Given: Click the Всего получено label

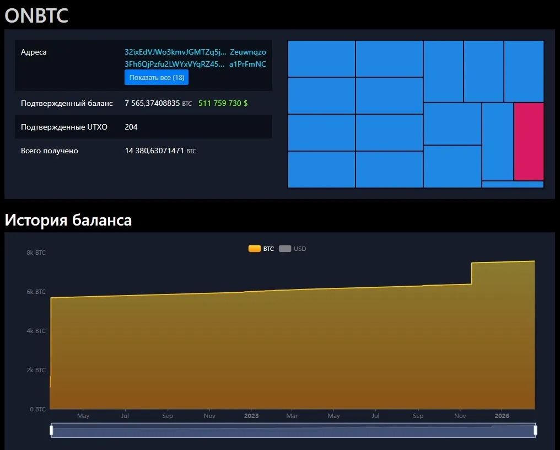Looking at the screenshot, I should coord(49,151).
